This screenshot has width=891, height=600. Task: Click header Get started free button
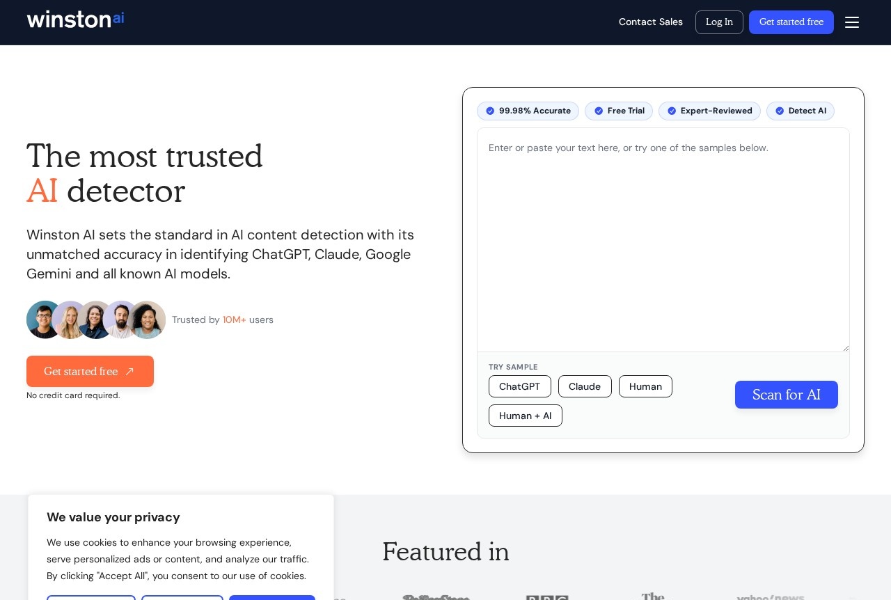pos(791,22)
